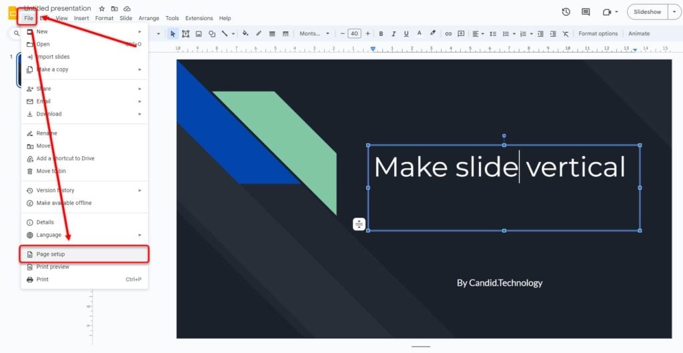The width and height of the screenshot is (683, 353).
Task: Click the font size input field
Action: point(354,33)
